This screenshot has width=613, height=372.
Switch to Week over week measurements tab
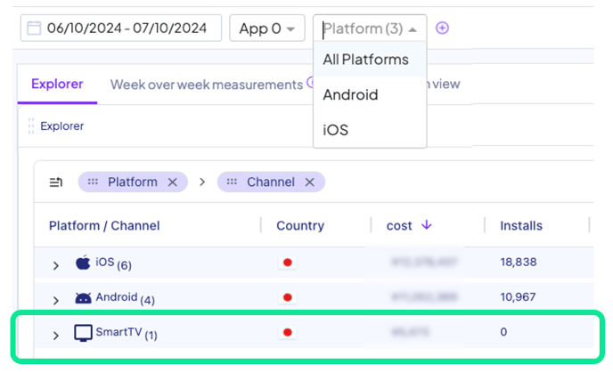coord(206,85)
